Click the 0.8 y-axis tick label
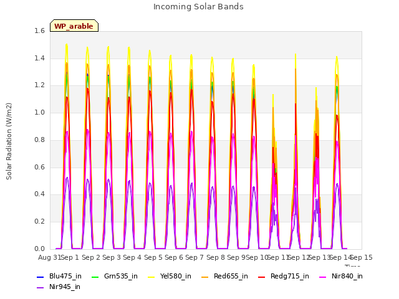This screenshot has height=299, width=399. pyautogui.click(x=39, y=140)
